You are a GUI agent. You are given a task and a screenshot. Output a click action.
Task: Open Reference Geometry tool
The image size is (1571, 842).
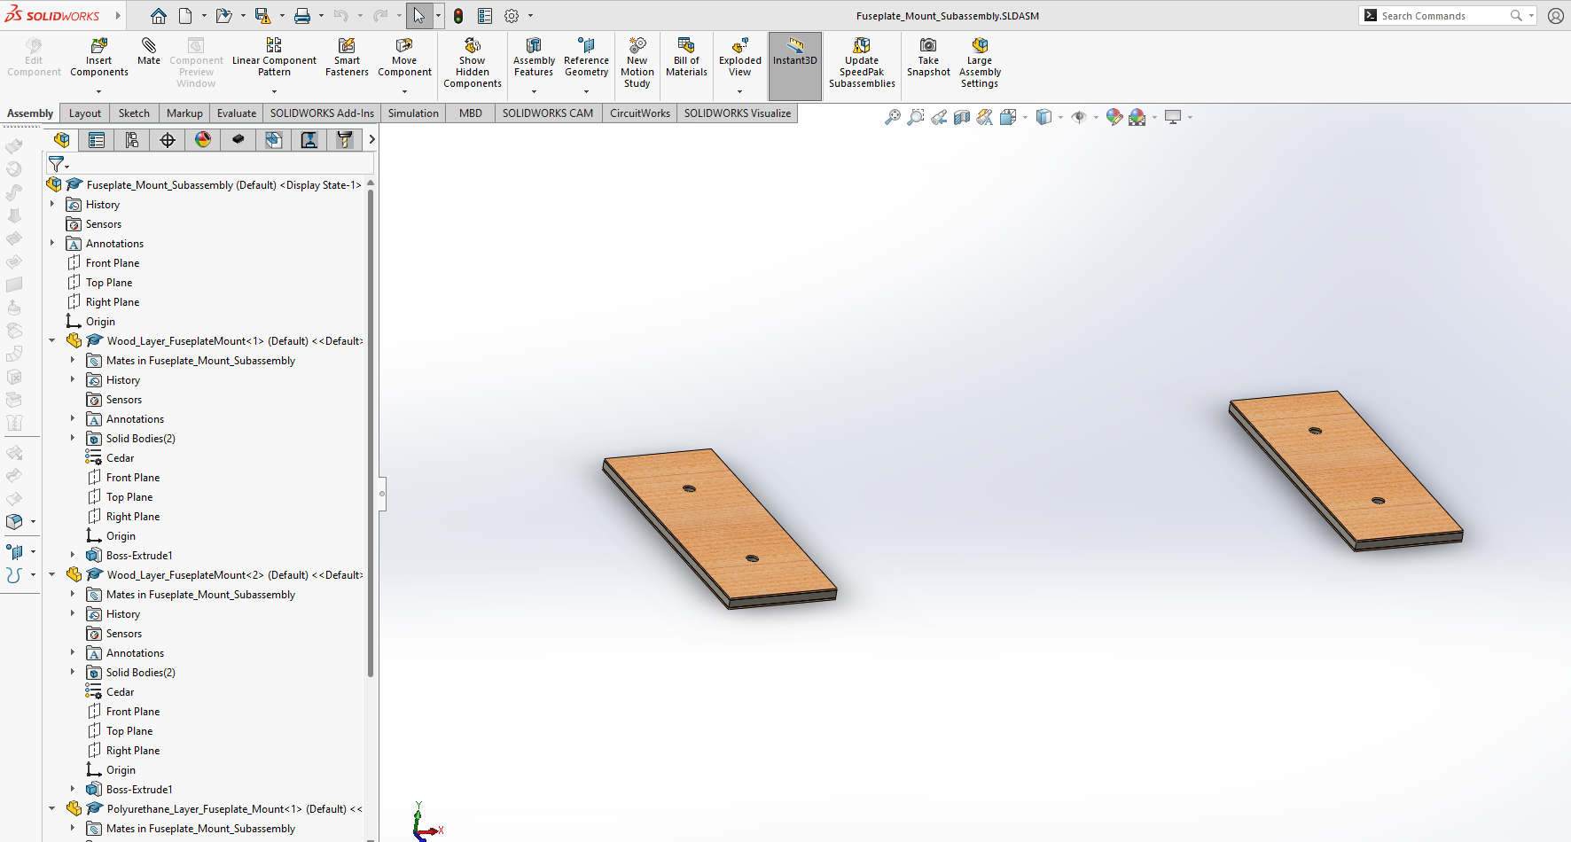(586, 58)
